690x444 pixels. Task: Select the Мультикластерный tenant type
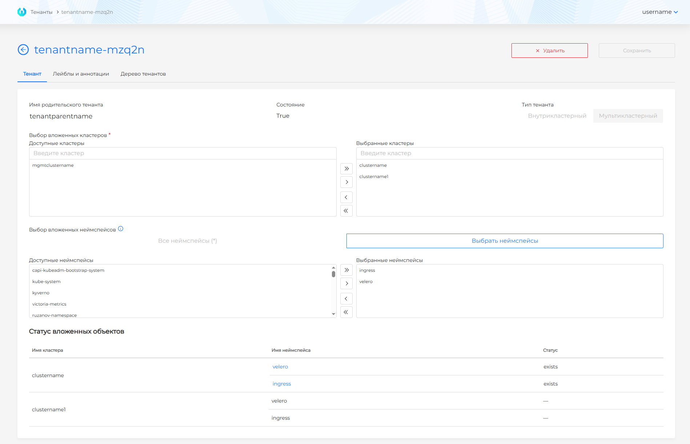coord(628,116)
